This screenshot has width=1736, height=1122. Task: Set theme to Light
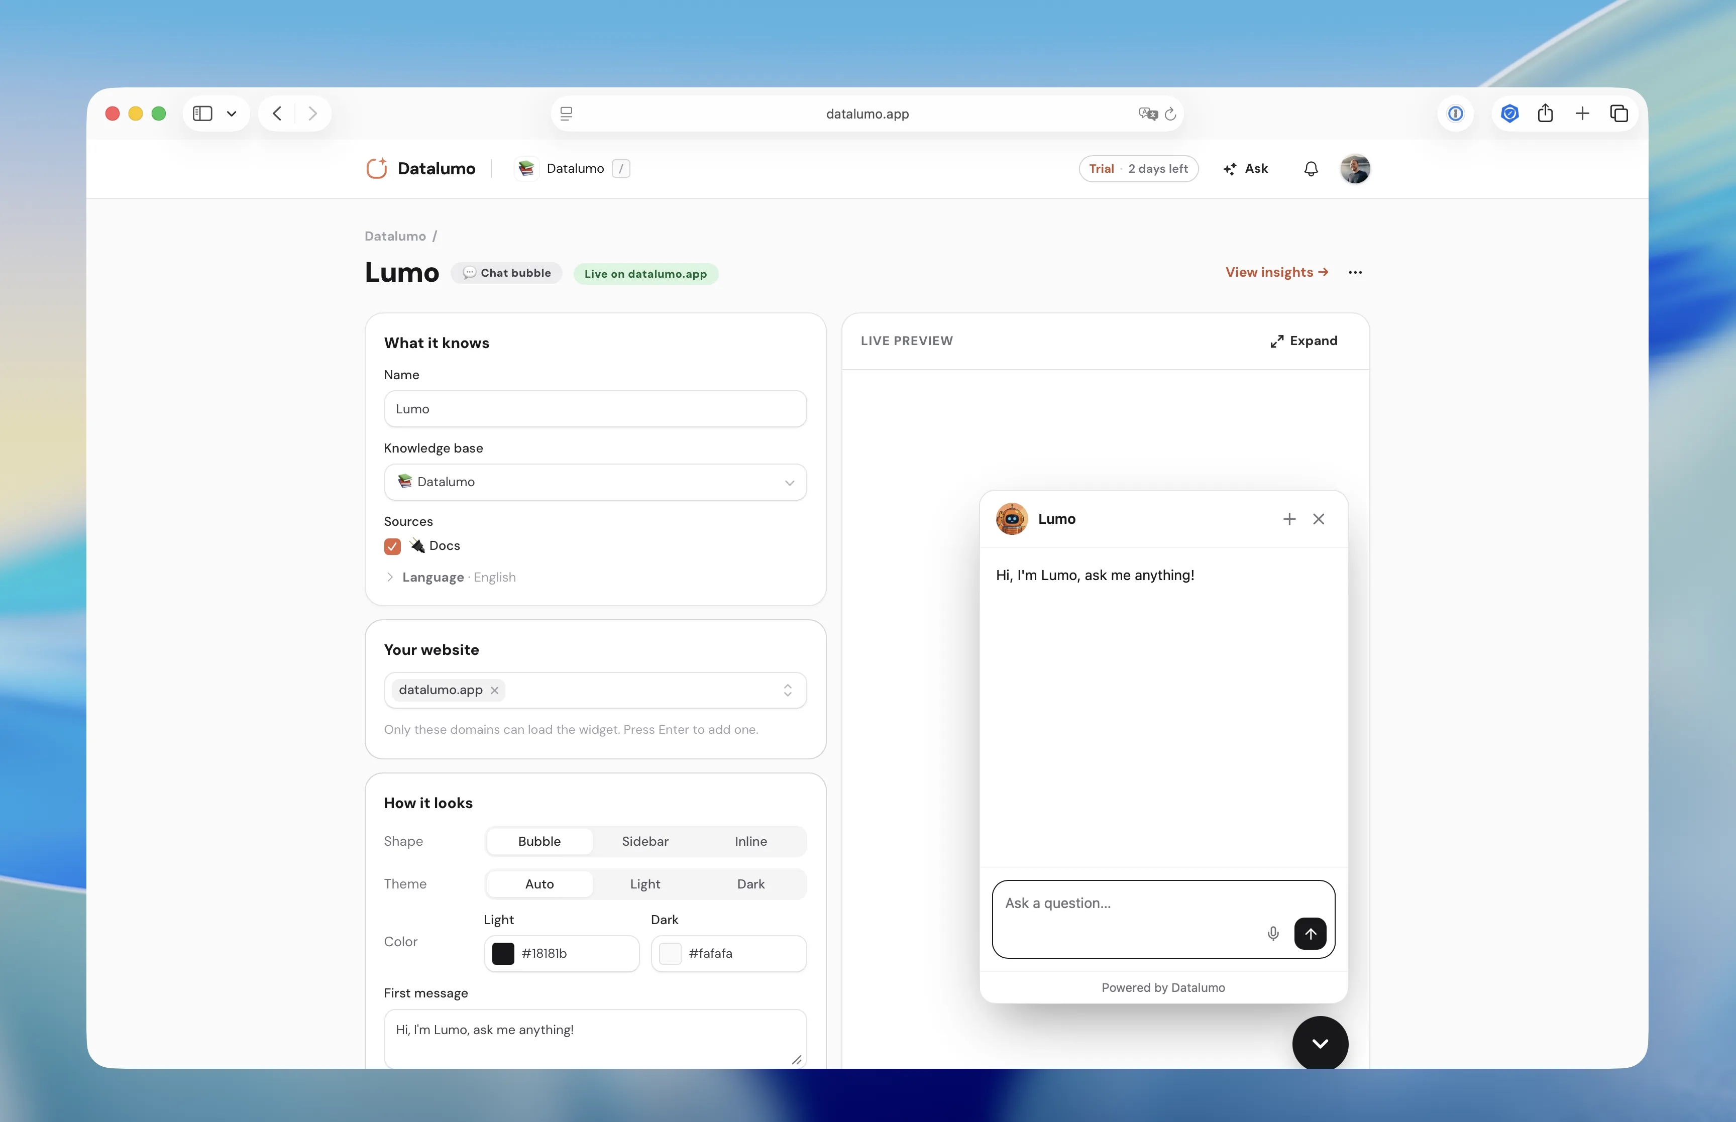click(x=644, y=884)
